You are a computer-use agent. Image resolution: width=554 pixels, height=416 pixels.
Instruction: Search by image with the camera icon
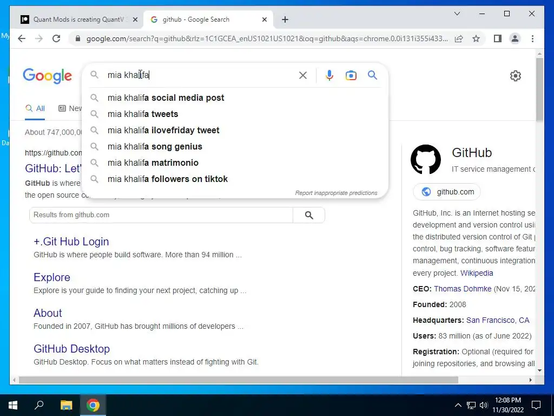click(x=351, y=75)
